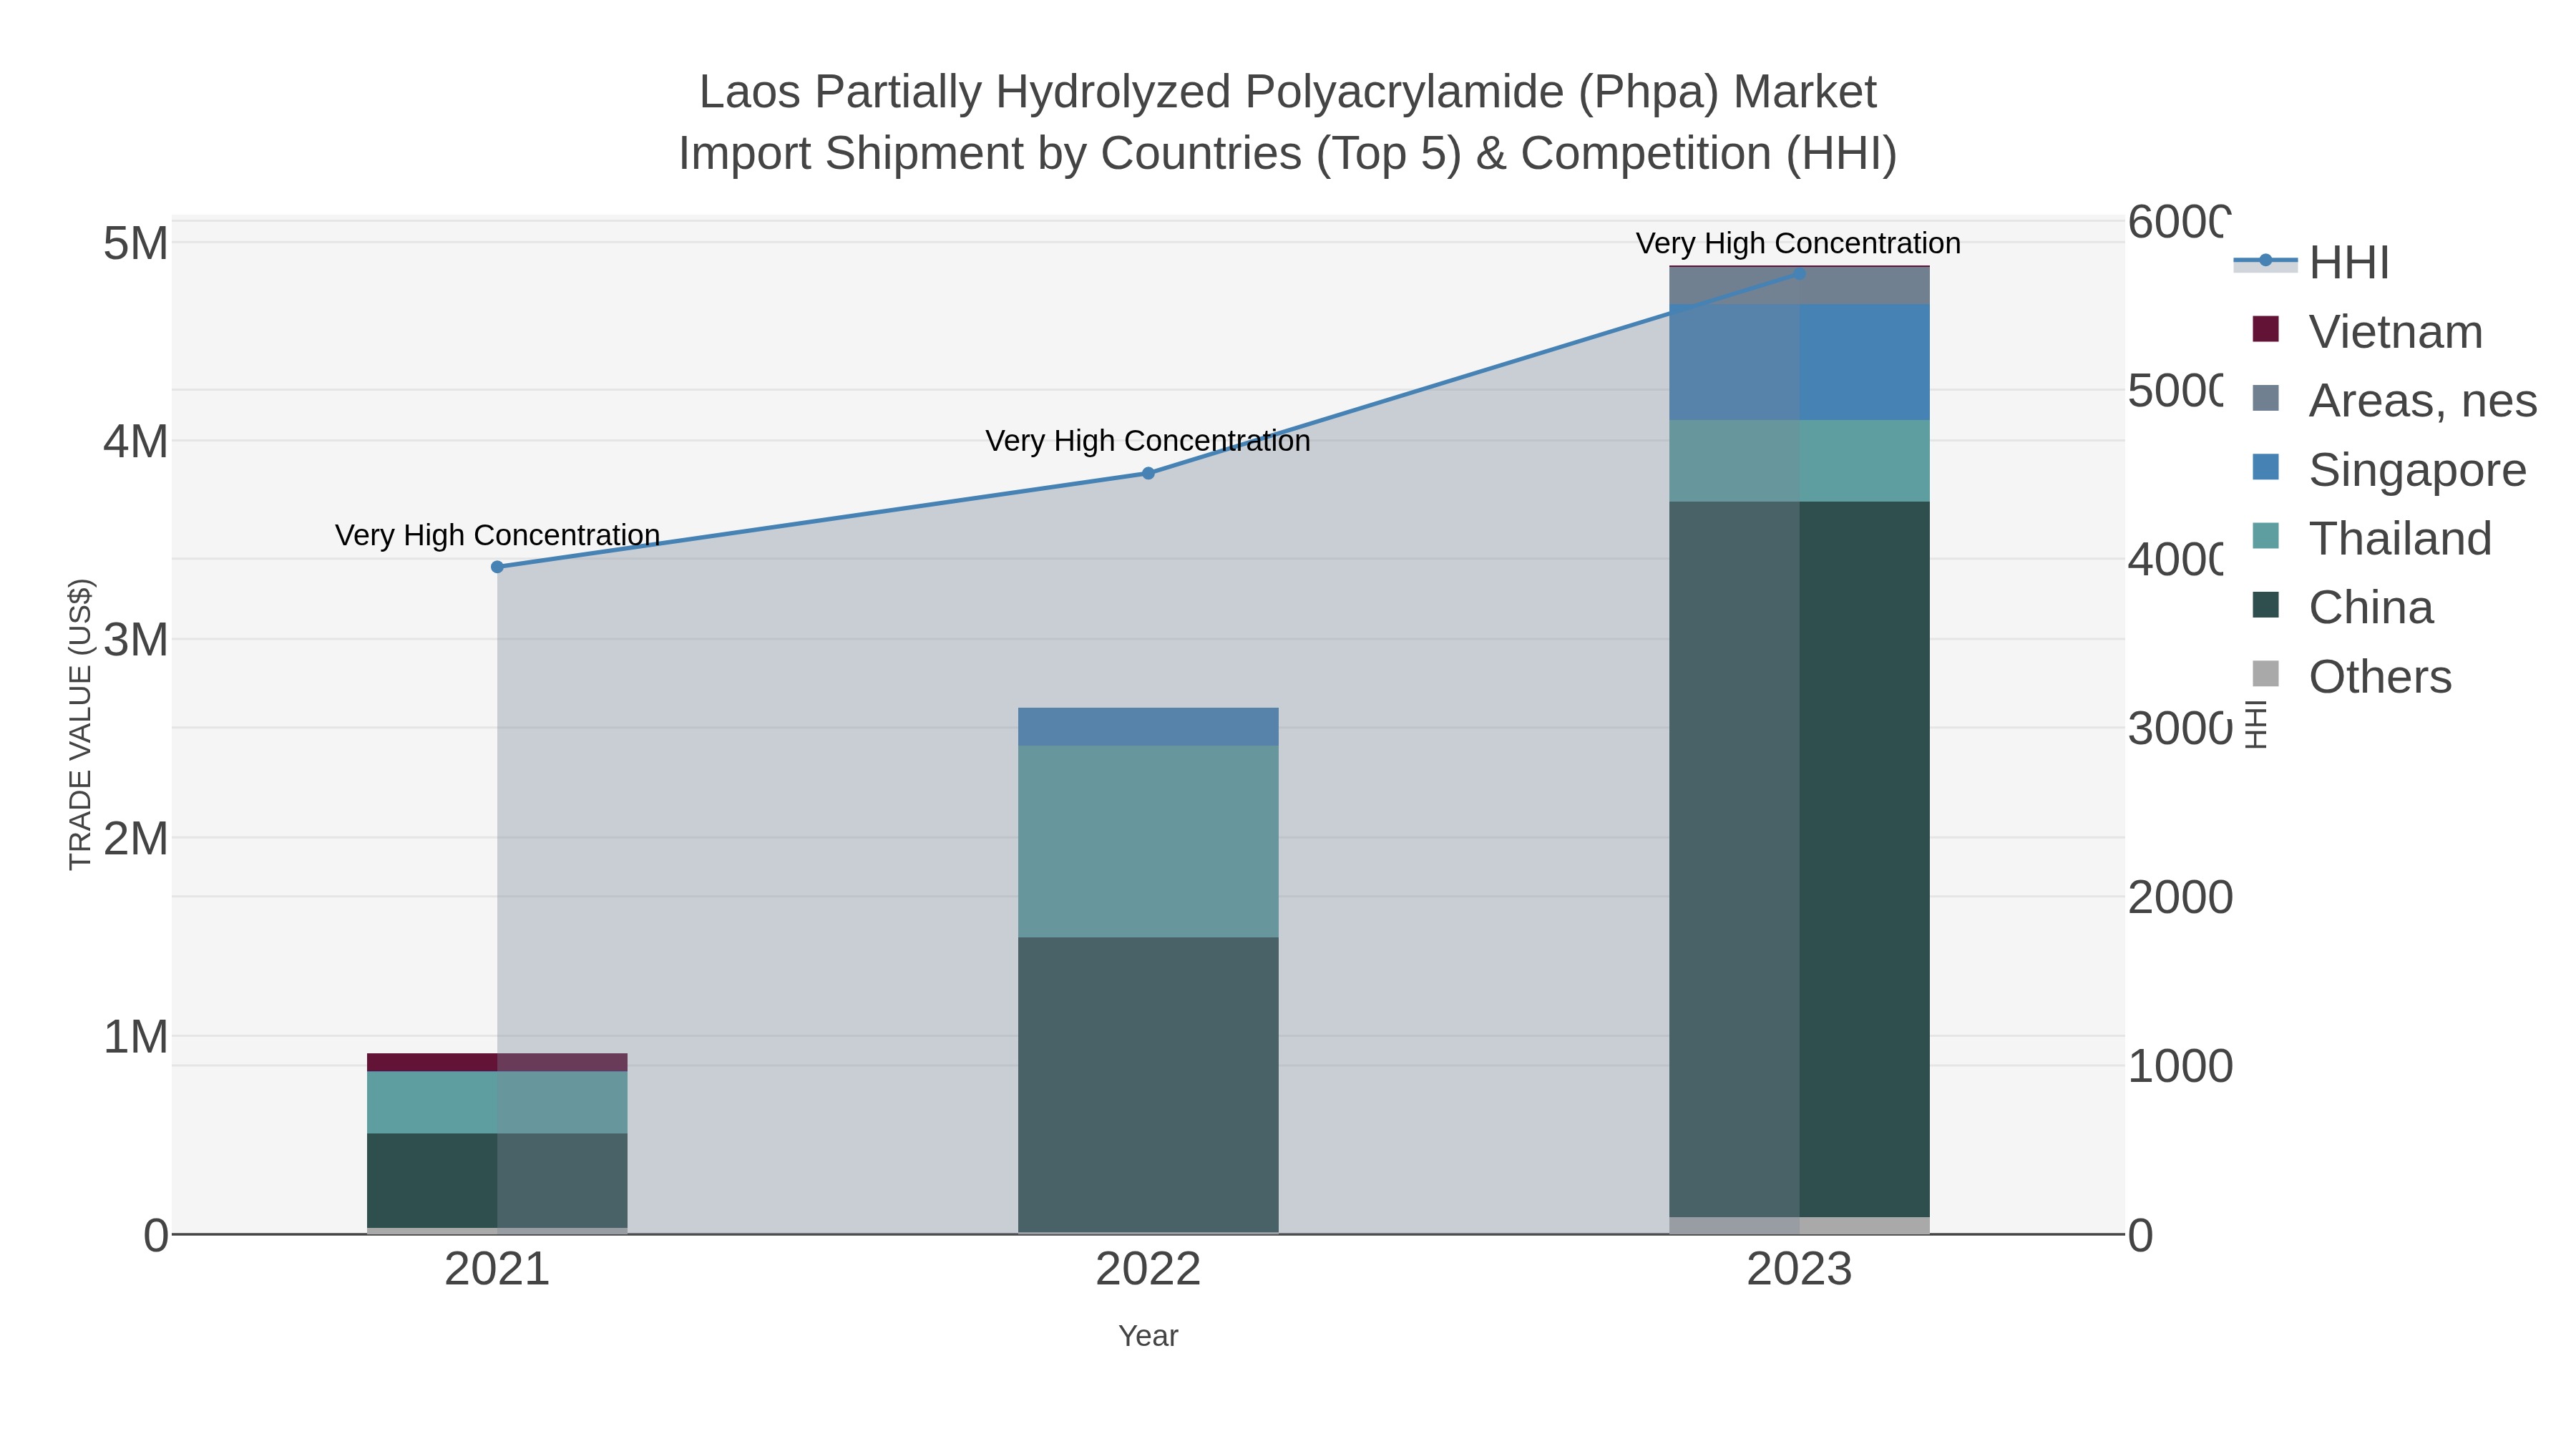Toggle the Others legend entry

coord(2351,676)
